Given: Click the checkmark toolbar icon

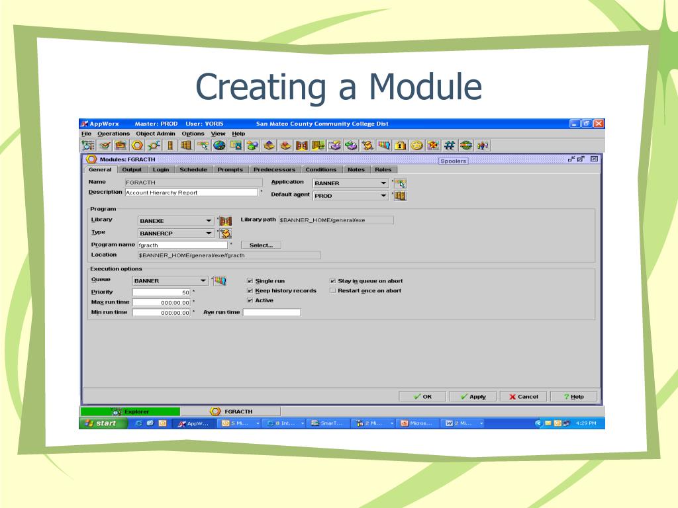Looking at the screenshot, I should tap(104, 146).
